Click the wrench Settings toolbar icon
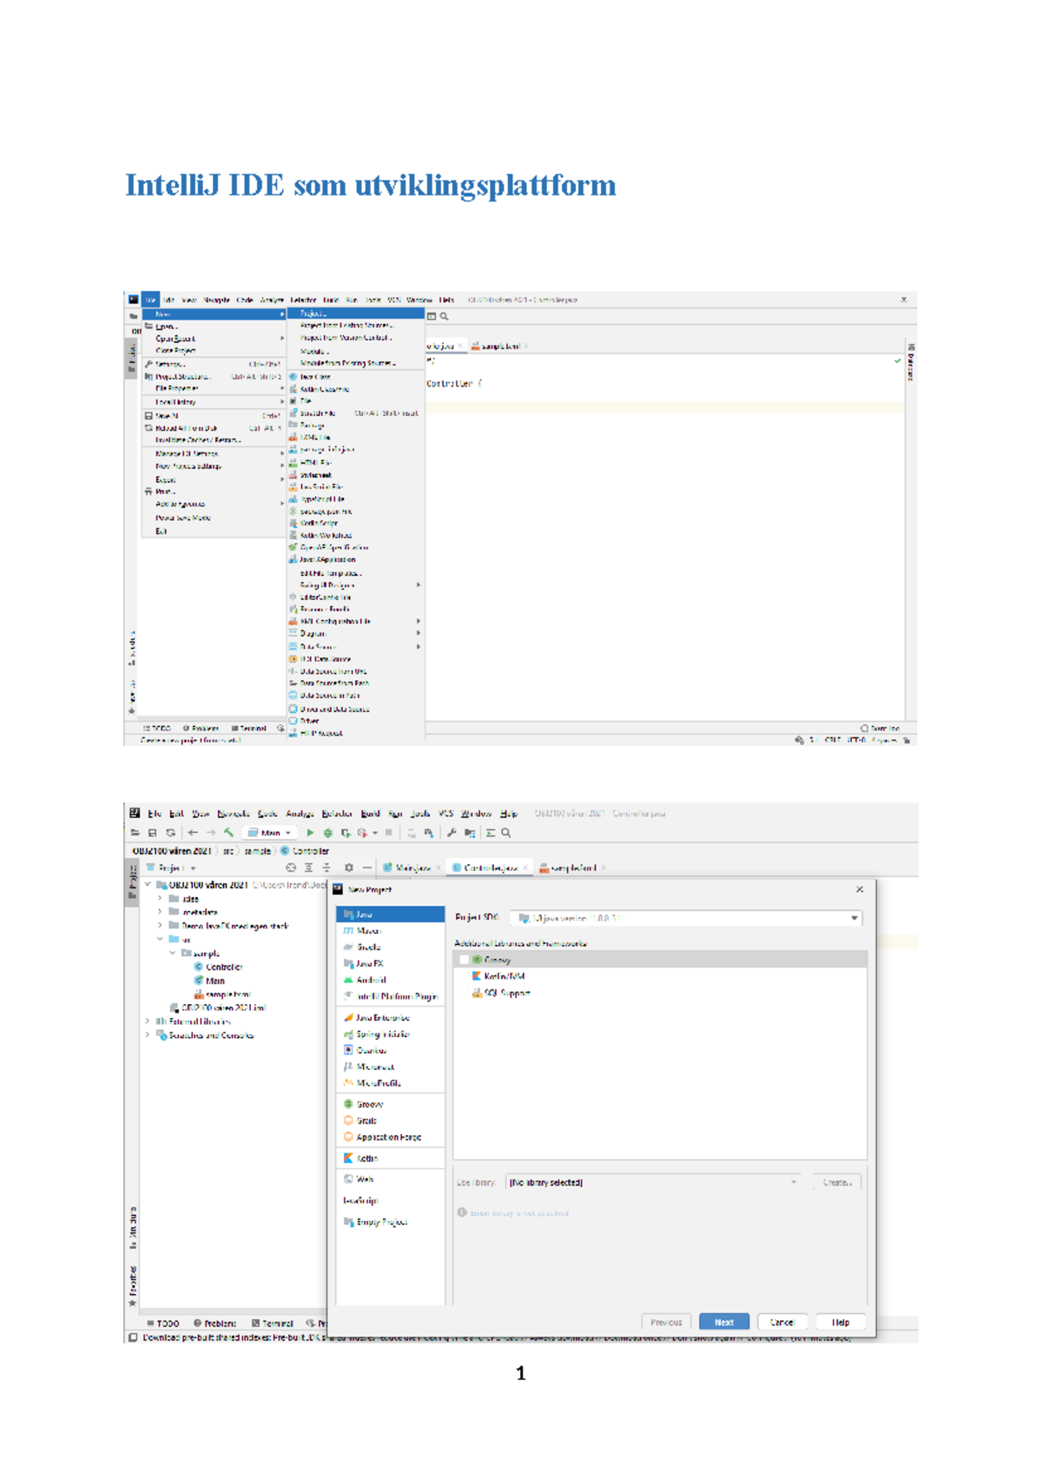The width and height of the screenshot is (1042, 1473). 452,833
